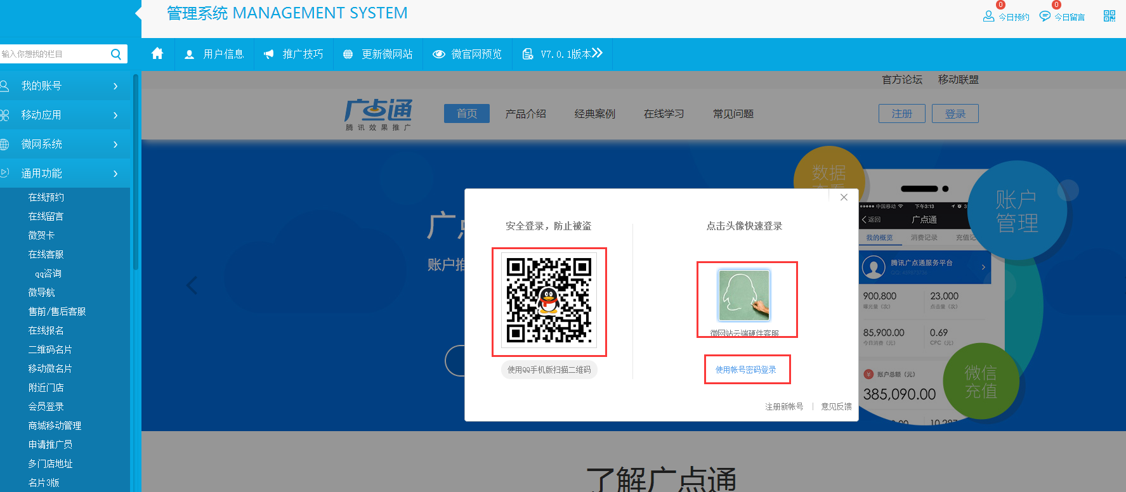Click the QQ avatar for quick login
Viewport: 1126px width, 492px height.
tap(744, 295)
